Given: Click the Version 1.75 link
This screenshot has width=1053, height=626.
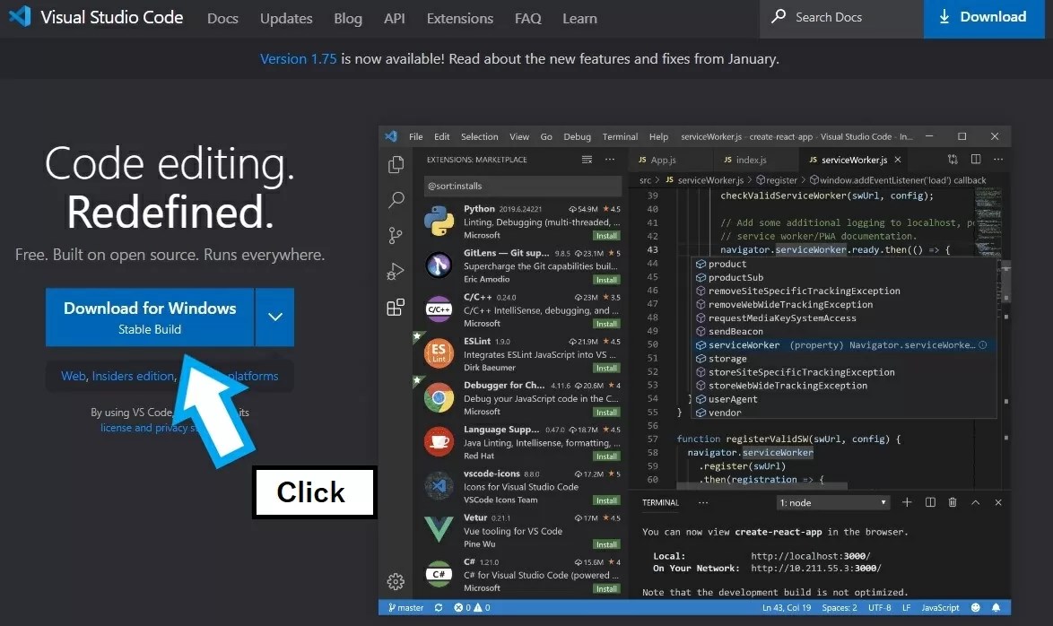Looking at the screenshot, I should 298,58.
